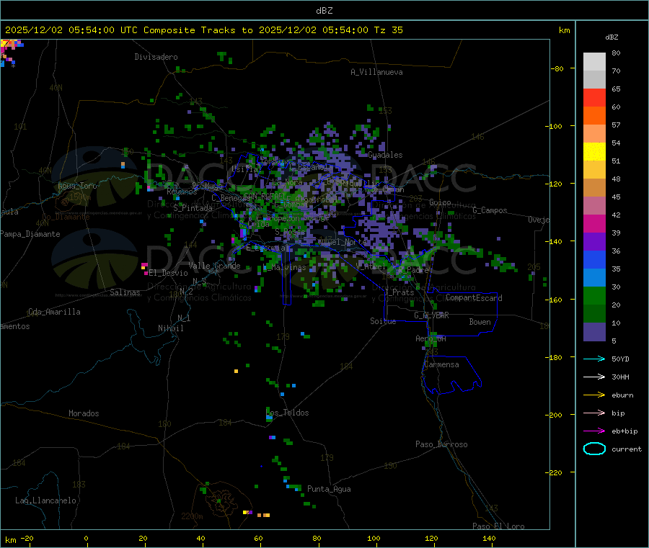Click the Cda_Amarilla location label

tap(54, 312)
